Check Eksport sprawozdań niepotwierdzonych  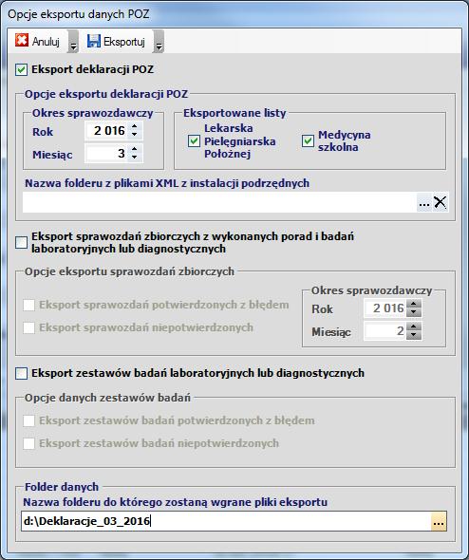tap(28, 327)
